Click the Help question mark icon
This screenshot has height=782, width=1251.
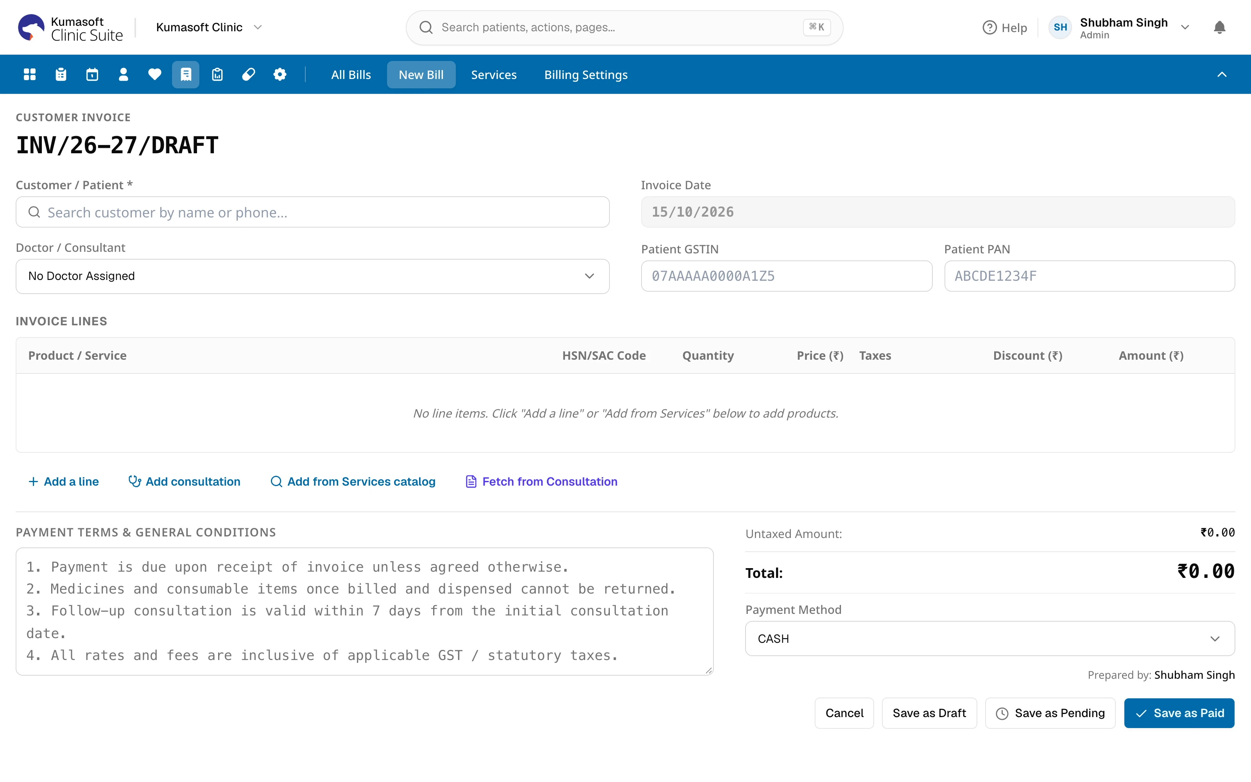click(x=989, y=27)
